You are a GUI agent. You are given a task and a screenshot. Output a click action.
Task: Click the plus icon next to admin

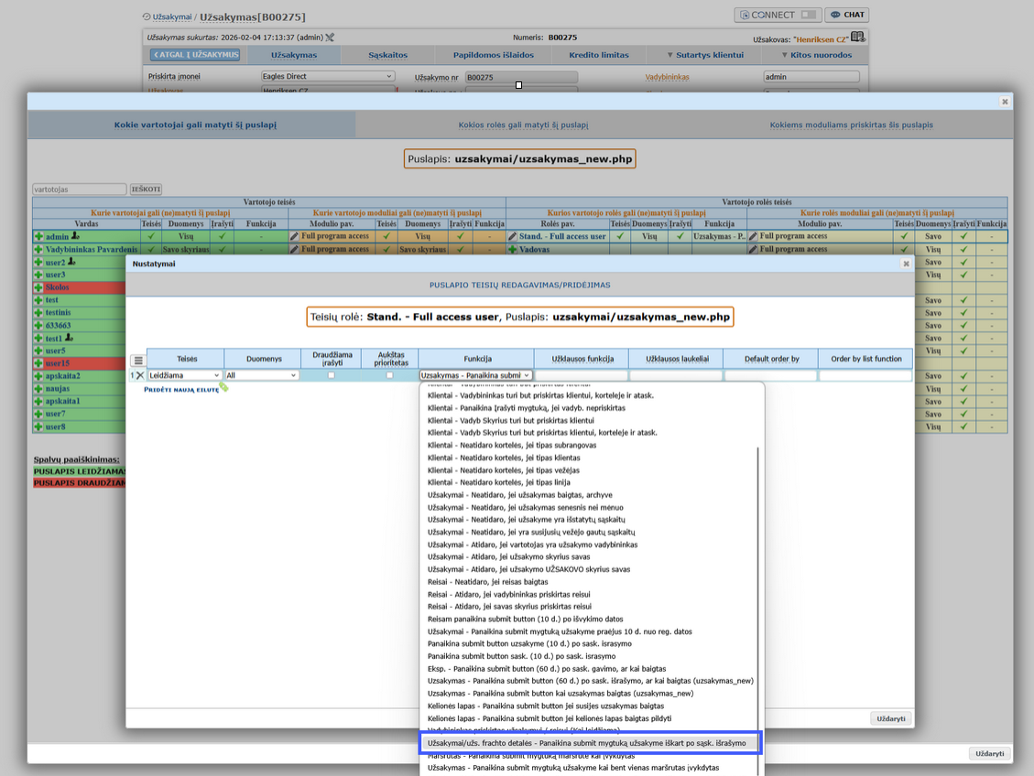38,236
